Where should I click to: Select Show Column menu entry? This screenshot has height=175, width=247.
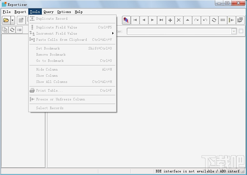point(72,76)
